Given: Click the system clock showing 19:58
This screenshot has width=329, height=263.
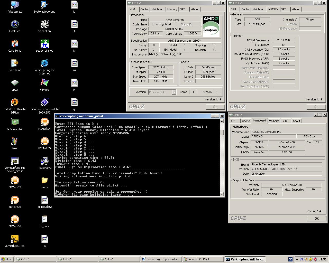Looking at the screenshot, I should [x=323, y=259].
